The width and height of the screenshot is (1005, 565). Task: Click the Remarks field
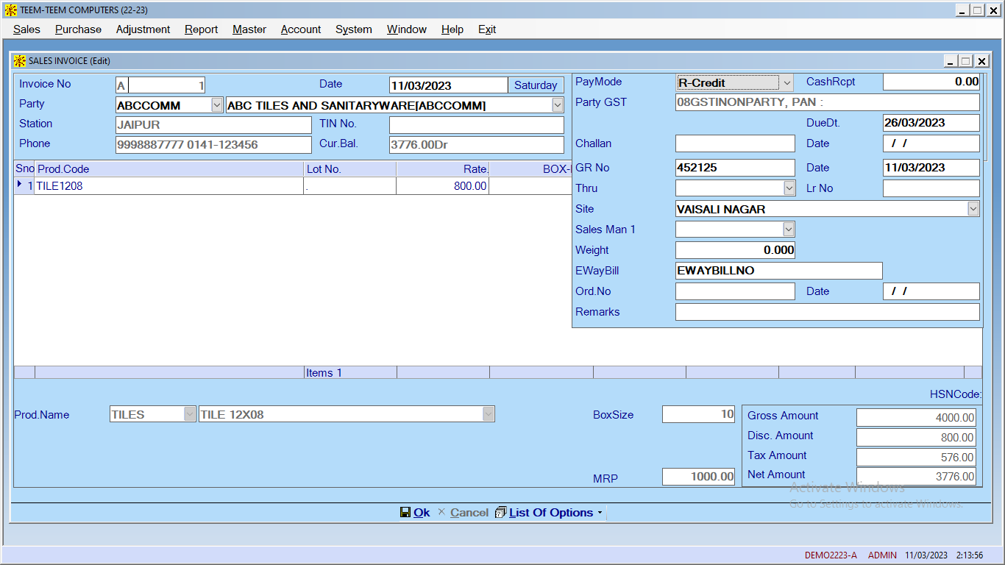(x=828, y=312)
